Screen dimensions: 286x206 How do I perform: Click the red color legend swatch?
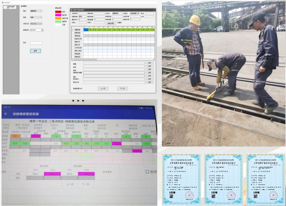[x=58, y=12]
